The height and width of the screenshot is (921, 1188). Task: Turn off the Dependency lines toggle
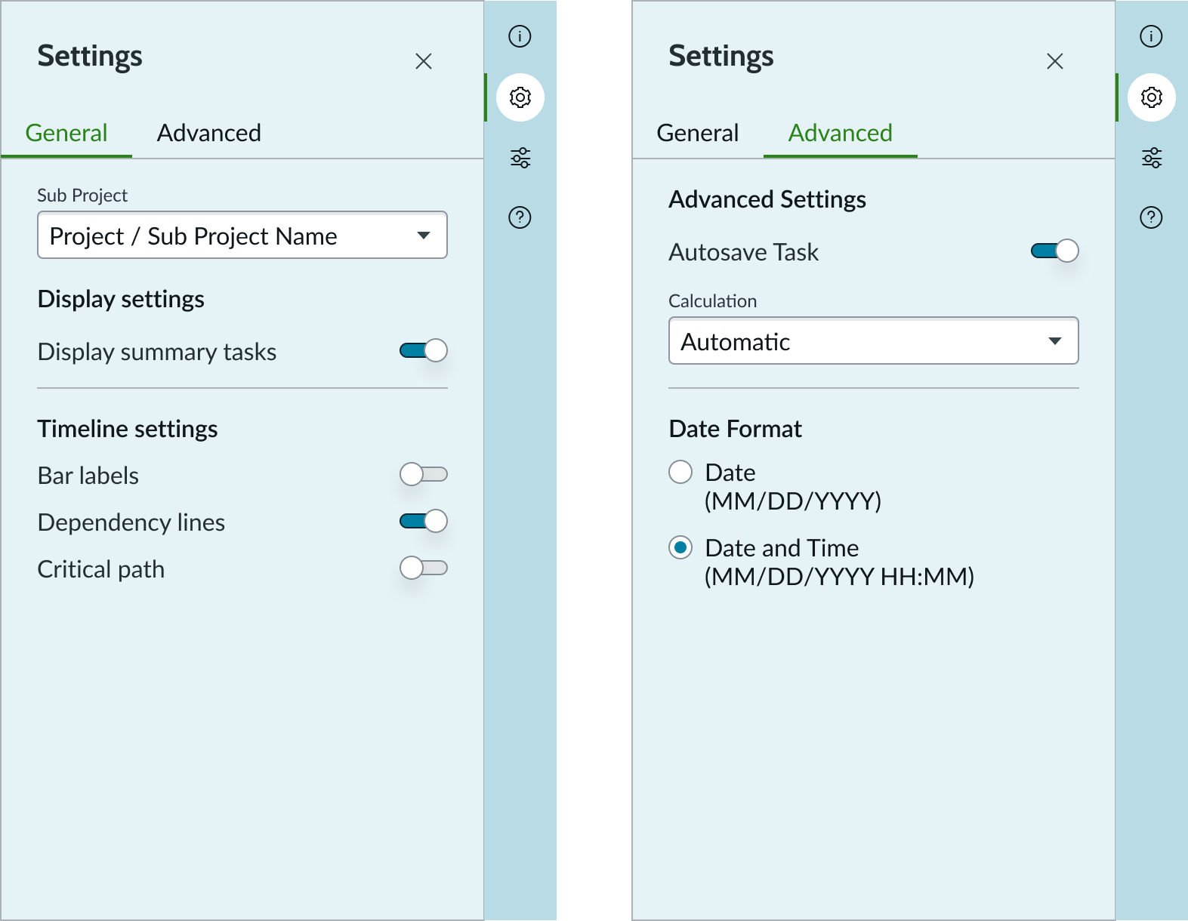[x=424, y=522]
